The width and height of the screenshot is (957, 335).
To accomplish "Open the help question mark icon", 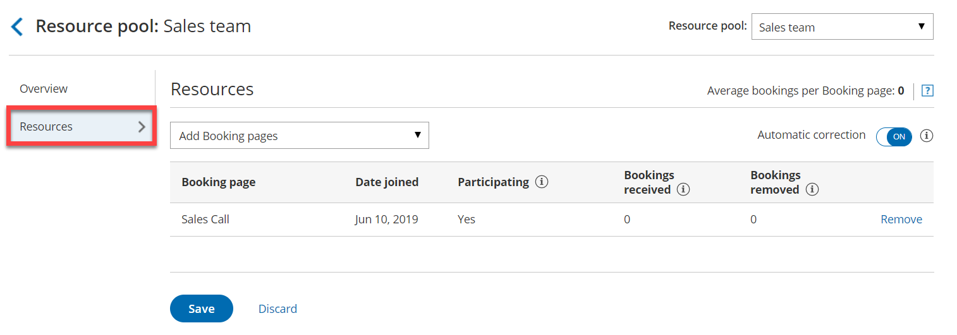I will (x=927, y=91).
